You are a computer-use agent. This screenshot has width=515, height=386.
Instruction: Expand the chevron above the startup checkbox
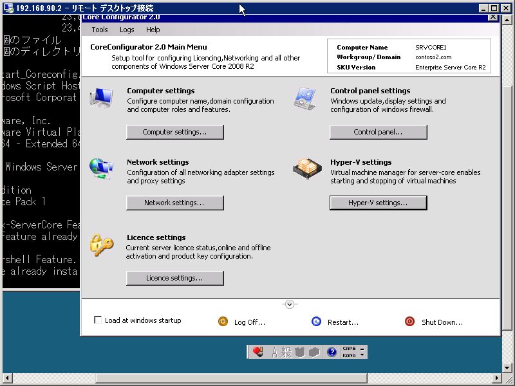(x=290, y=304)
